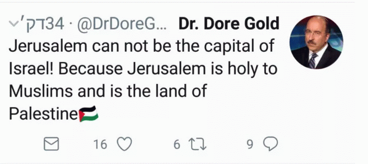The image size is (368, 164).
Task: Reply using the speech bubble icon
Action: pos(270,144)
